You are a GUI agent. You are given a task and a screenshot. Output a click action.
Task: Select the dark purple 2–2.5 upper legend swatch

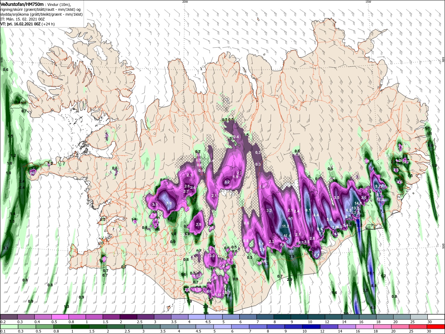(128, 317)
